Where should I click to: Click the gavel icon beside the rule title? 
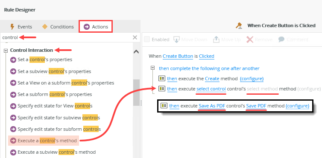[x=239, y=26]
